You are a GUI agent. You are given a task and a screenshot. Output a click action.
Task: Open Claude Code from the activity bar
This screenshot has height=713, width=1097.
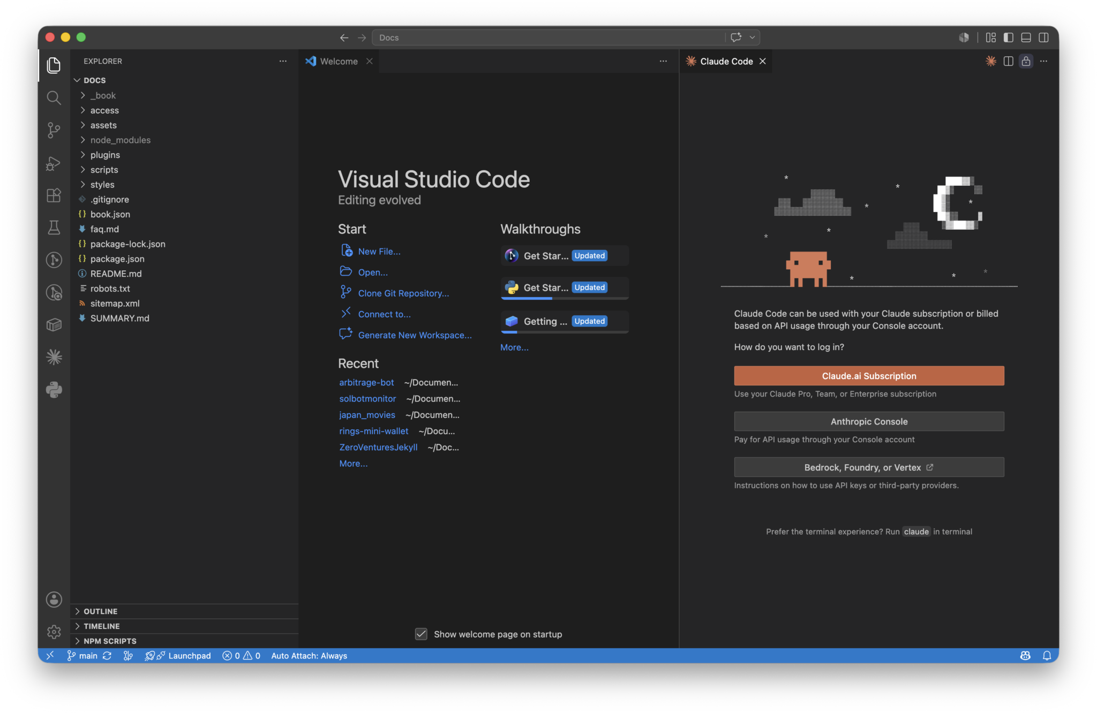tap(54, 357)
